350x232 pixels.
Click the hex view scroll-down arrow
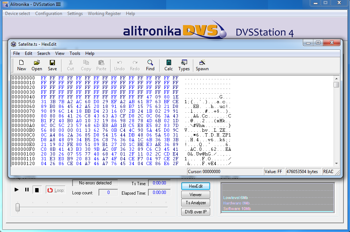pos(336,163)
